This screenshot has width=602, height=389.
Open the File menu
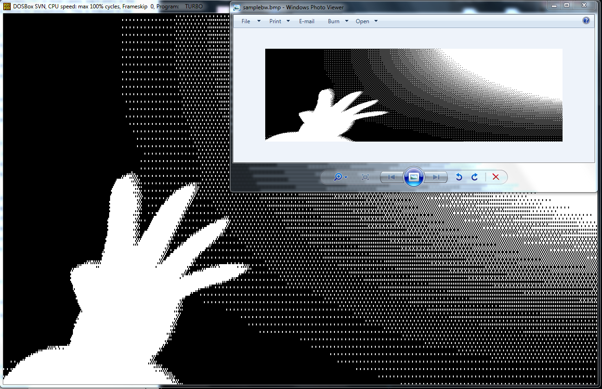point(246,21)
